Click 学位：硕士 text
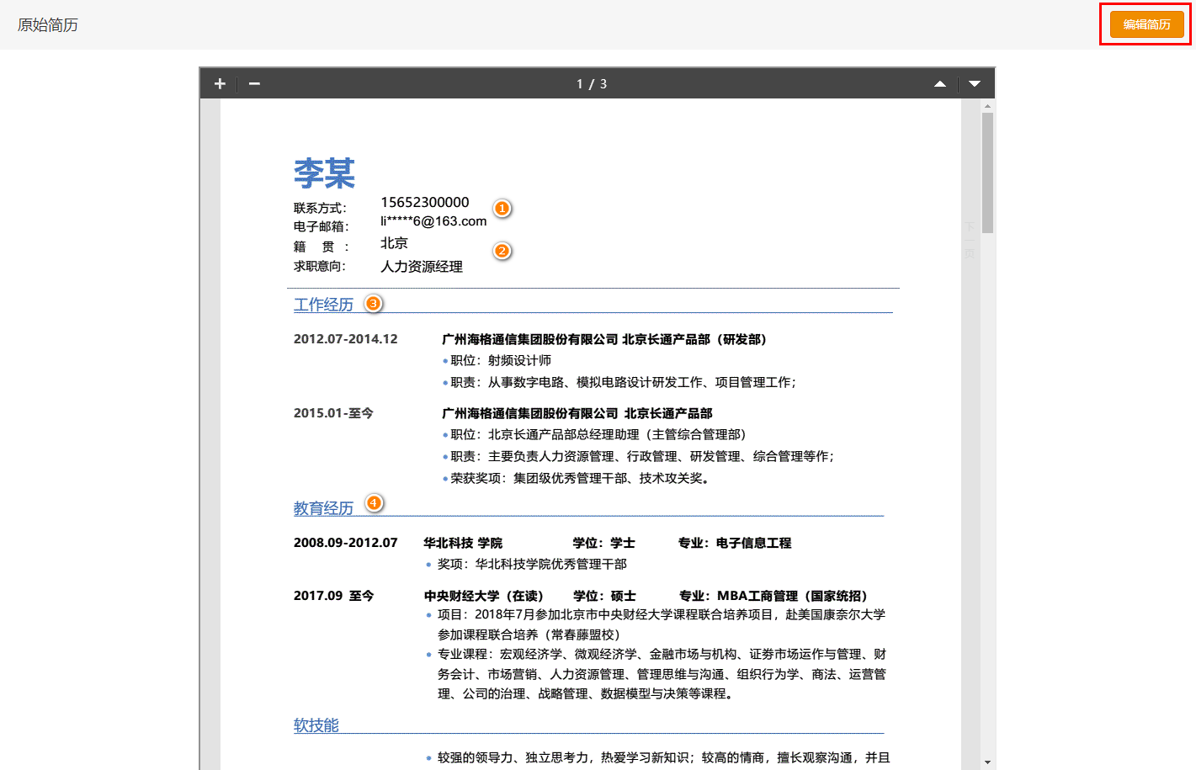 604,596
